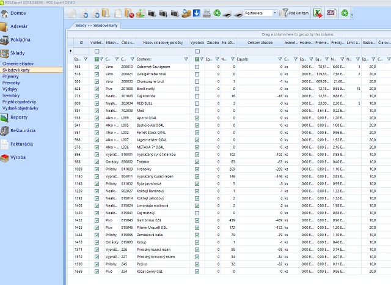The width and height of the screenshot is (391, 285).
Task: Click the Pod limitem filter button
Action: click(294, 12)
